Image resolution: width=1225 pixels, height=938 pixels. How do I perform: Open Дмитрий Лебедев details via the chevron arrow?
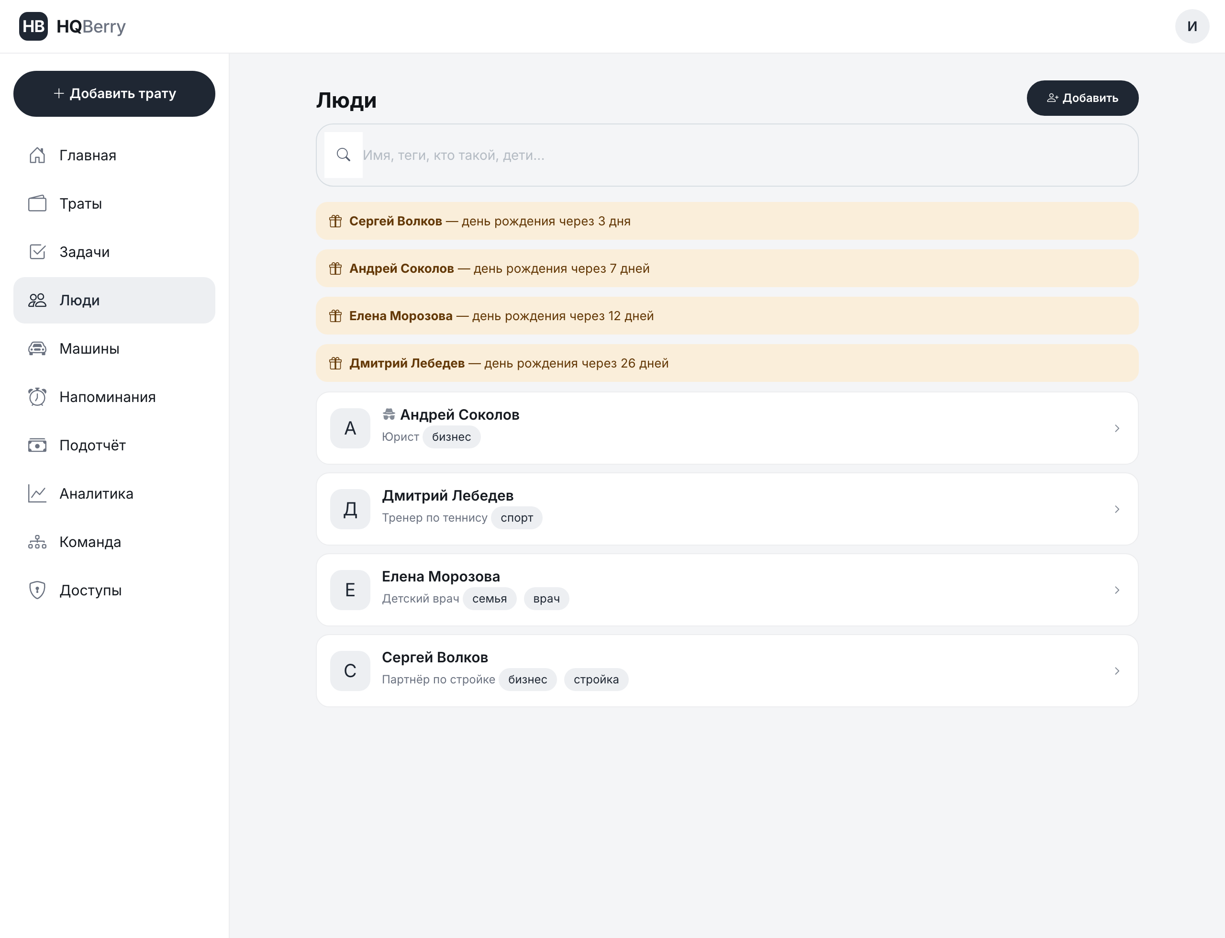point(1117,509)
